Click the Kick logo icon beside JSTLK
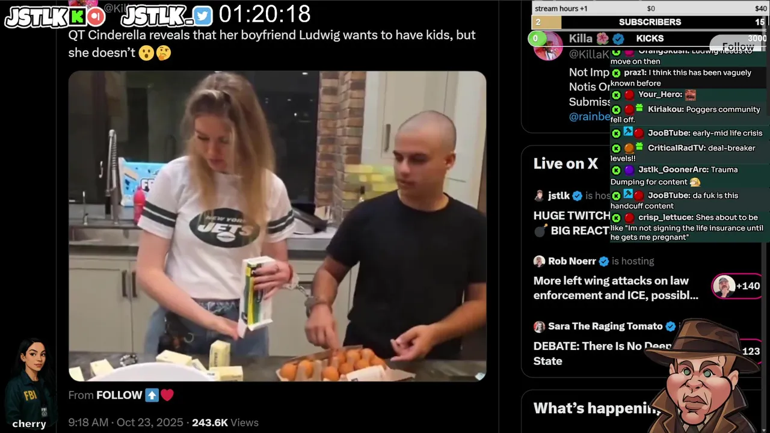This screenshot has width=770, height=433. coord(78,17)
